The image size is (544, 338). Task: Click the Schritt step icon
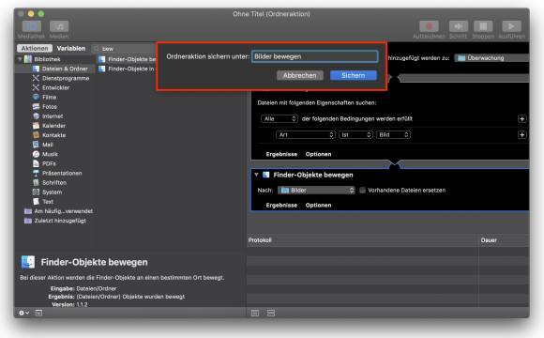tap(459, 26)
